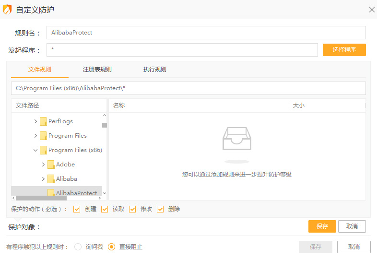Click the 发起程序 input field
377x259 pixels.
(182, 50)
